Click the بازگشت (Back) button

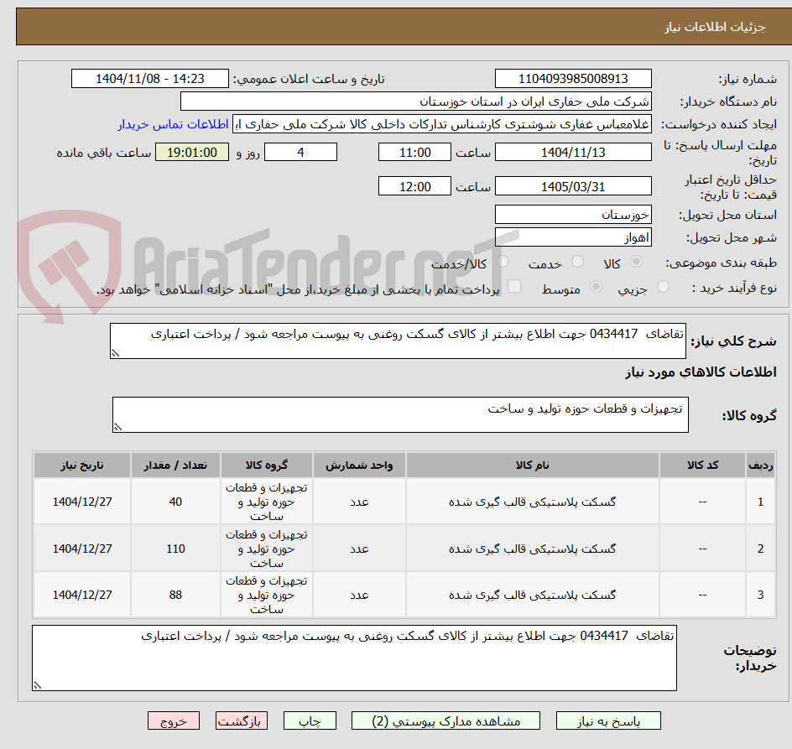(242, 720)
